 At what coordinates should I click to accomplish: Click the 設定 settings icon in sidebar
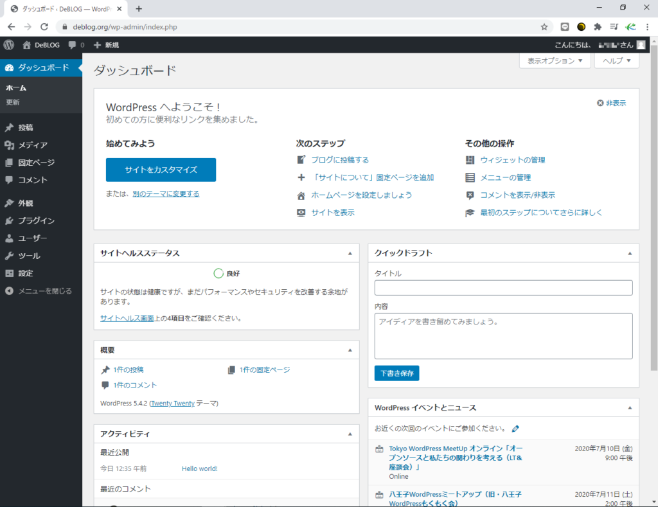[9, 273]
